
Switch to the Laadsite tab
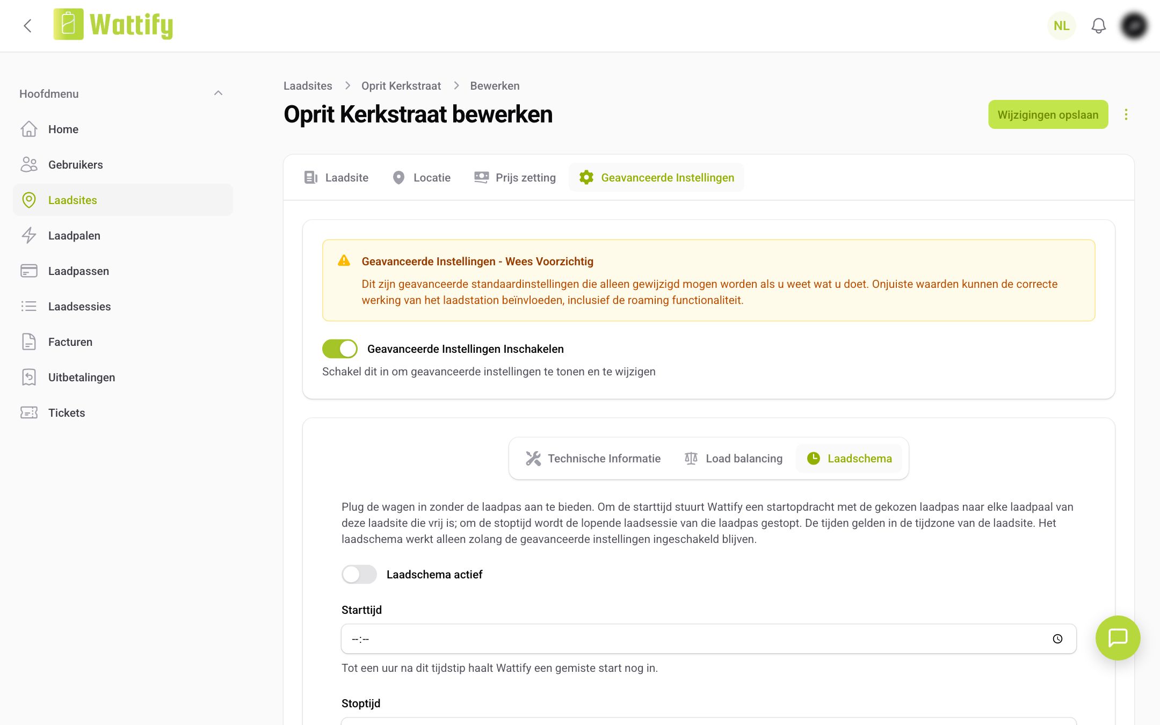click(337, 178)
